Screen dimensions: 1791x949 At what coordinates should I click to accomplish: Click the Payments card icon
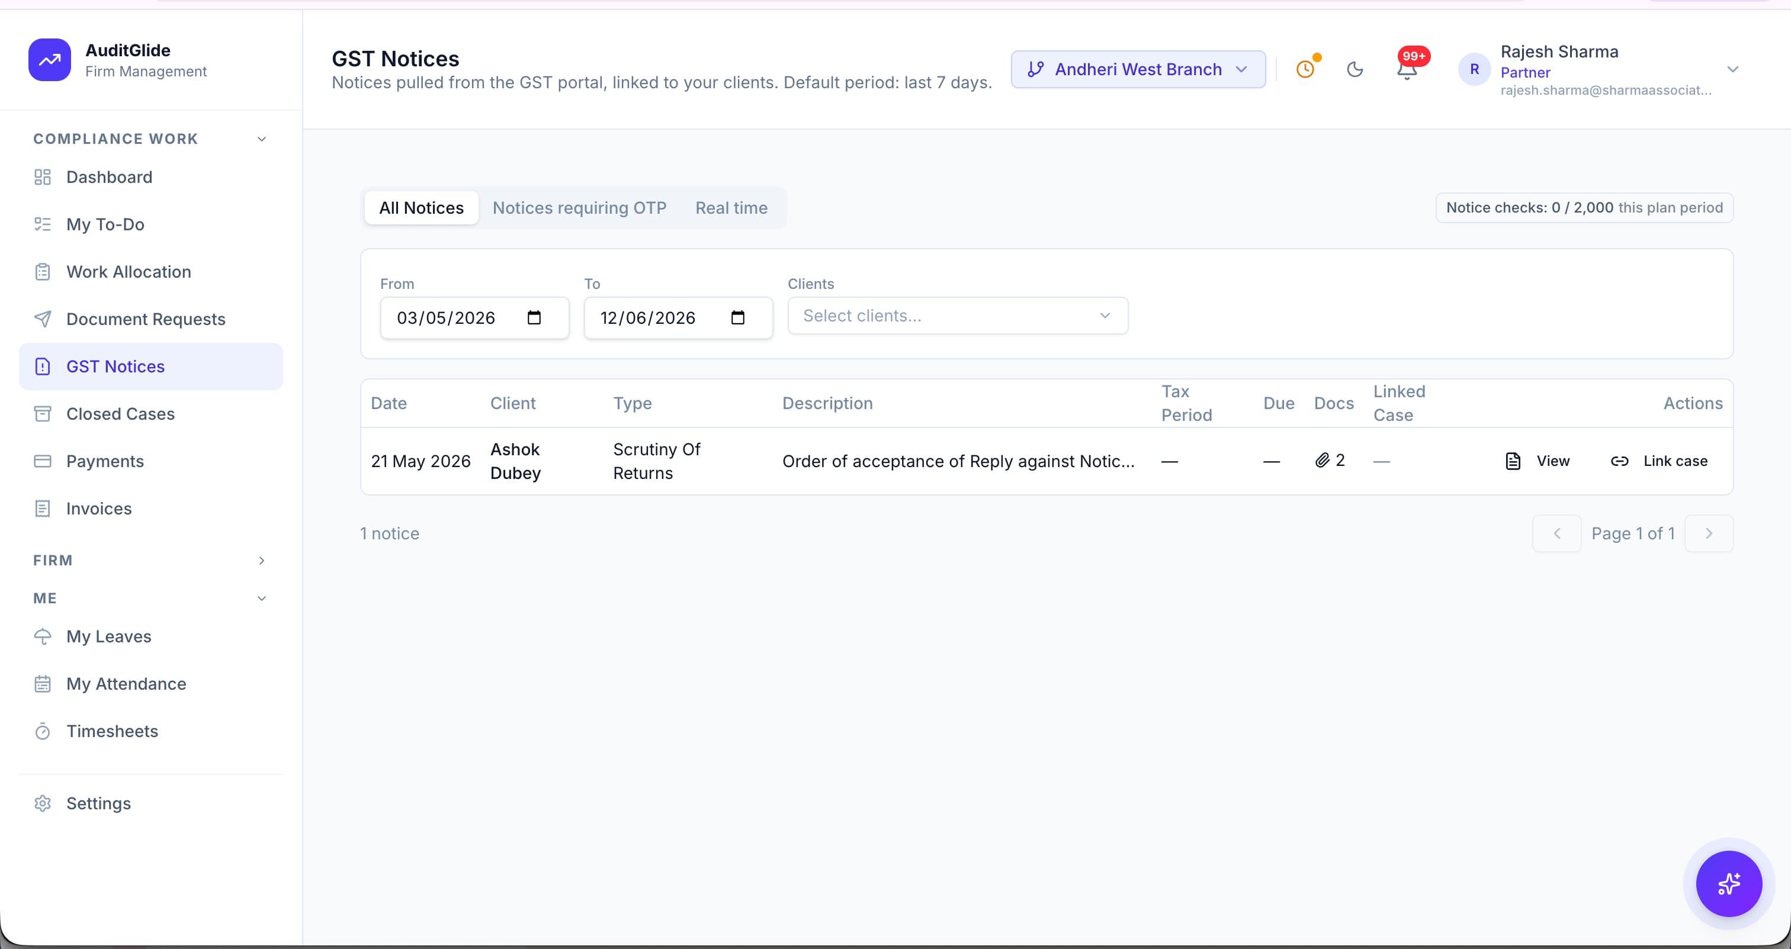pos(43,461)
